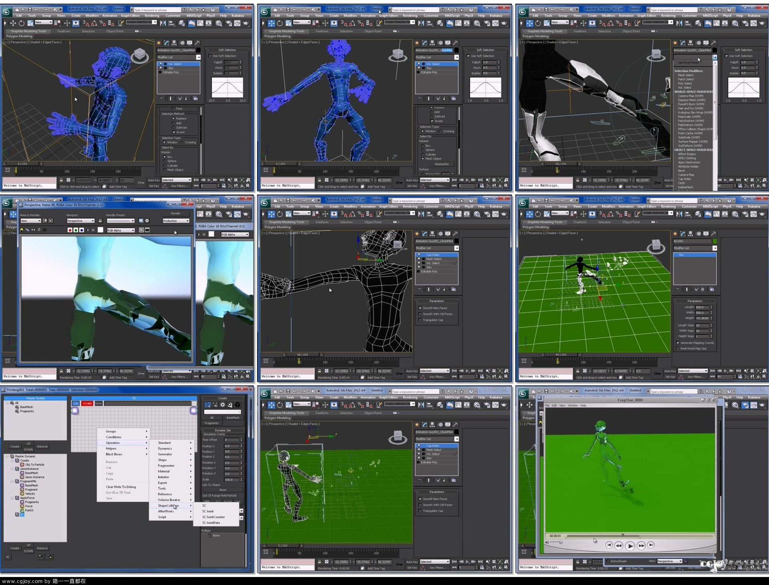
Task: Select Poly Select in the open Modifier List
Action: (x=685, y=83)
